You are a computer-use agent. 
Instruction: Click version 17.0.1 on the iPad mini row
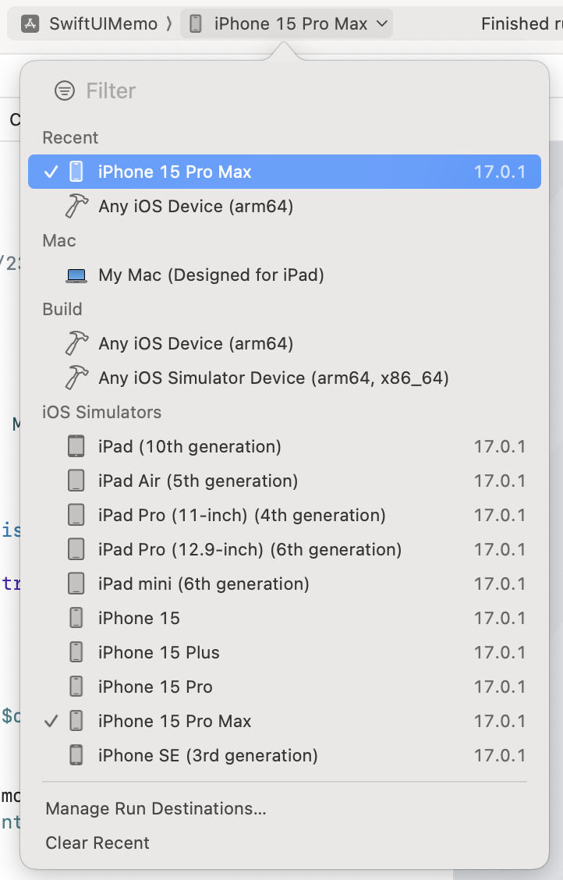(500, 584)
